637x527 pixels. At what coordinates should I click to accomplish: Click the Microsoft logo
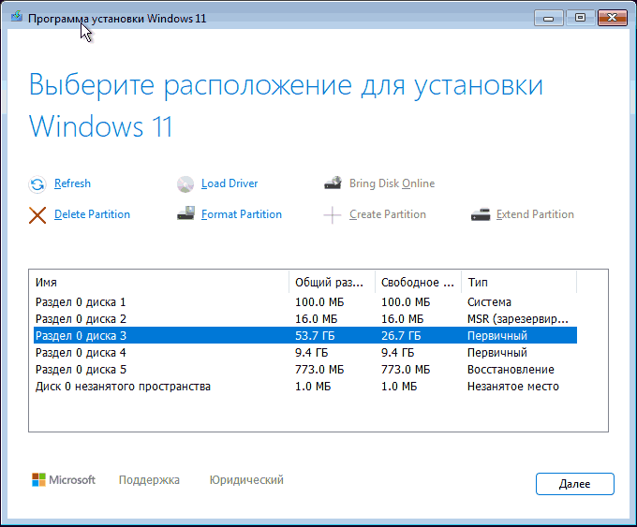(64, 480)
